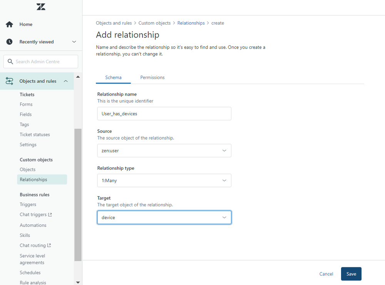Switch to the Permissions tab
This screenshot has width=385, height=285.
click(x=152, y=77)
